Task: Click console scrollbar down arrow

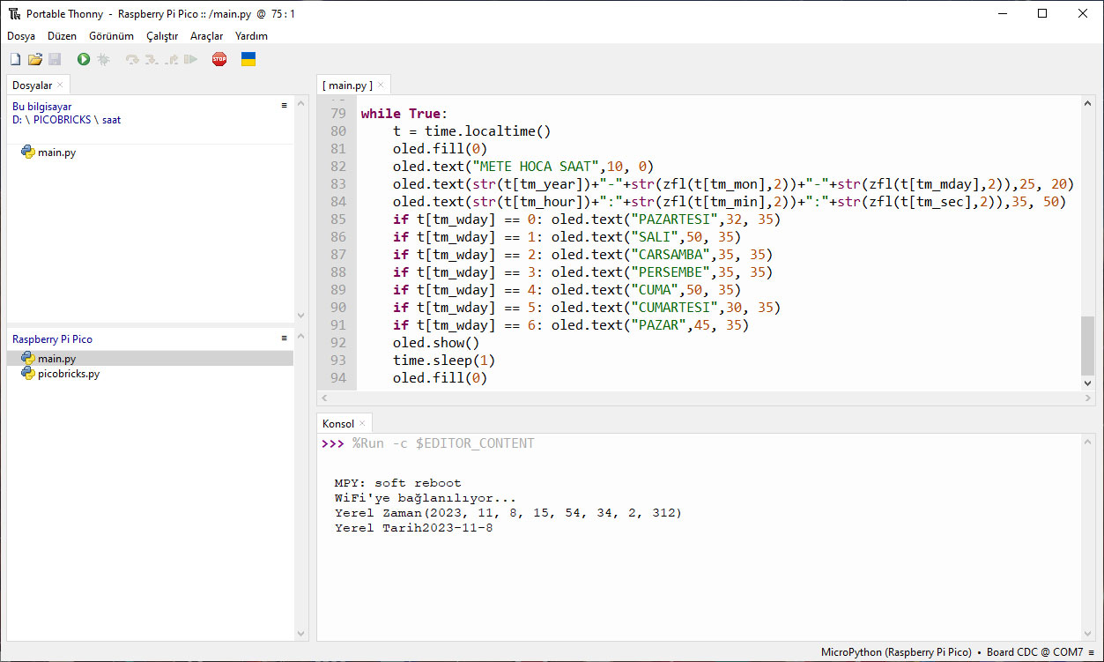Action: [1087, 634]
